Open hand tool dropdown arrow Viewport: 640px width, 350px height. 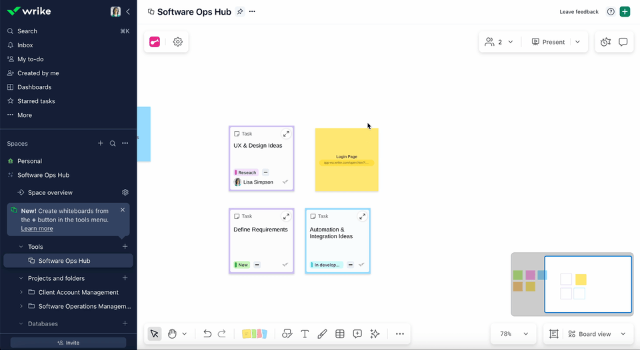coord(185,334)
